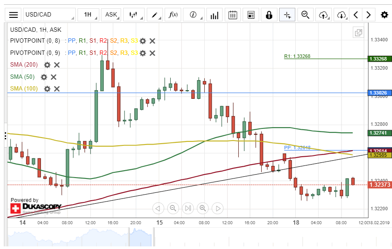Open chart settings gear in toolbar
The width and height of the screenshot is (392, 249).
point(384,15)
